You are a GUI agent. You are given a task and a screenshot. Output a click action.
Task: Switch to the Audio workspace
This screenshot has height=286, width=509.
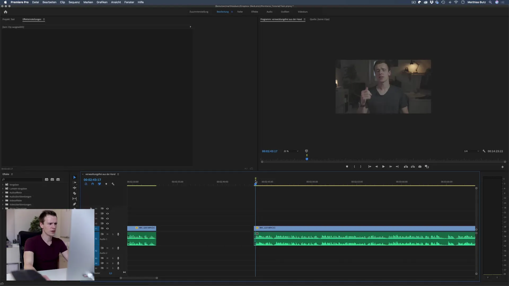click(269, 12)
